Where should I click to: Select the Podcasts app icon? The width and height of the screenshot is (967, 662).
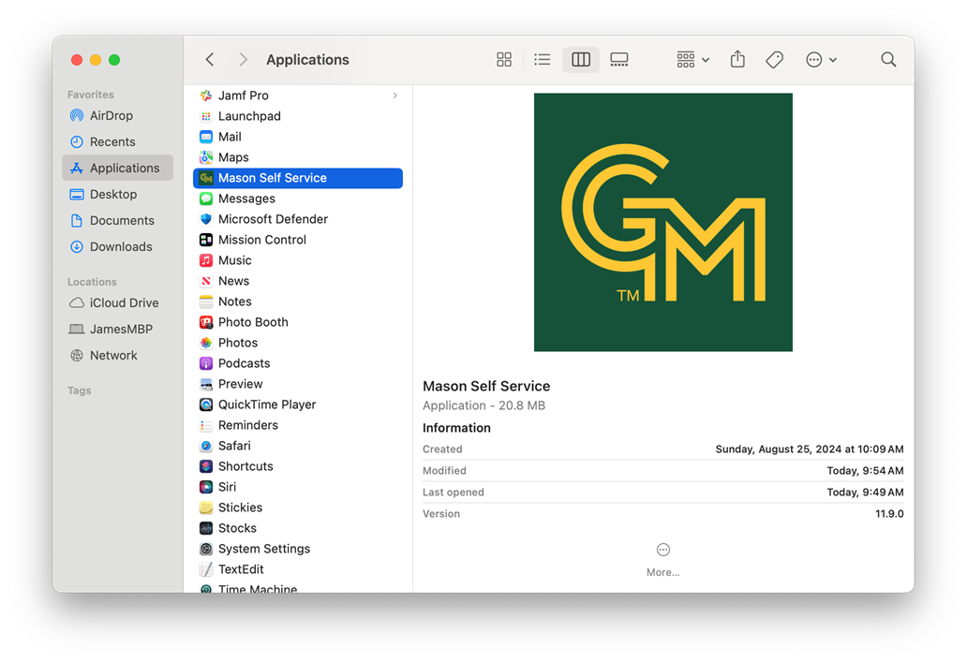click(x=206, y=363)
